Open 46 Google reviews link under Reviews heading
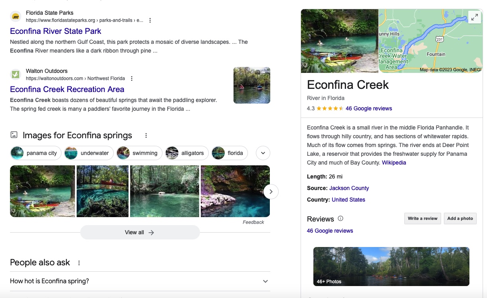487x298 pixels. tap(330, 231)
